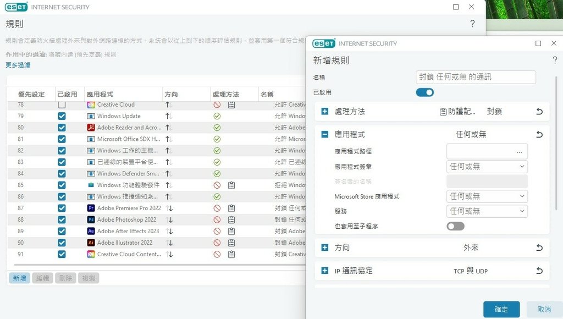Click the Adobe Reader icon in row 80
This screenshot has height=319, width=563.
tap(91, 128)
